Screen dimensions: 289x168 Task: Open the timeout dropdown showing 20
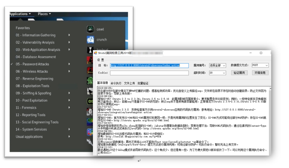217,73
